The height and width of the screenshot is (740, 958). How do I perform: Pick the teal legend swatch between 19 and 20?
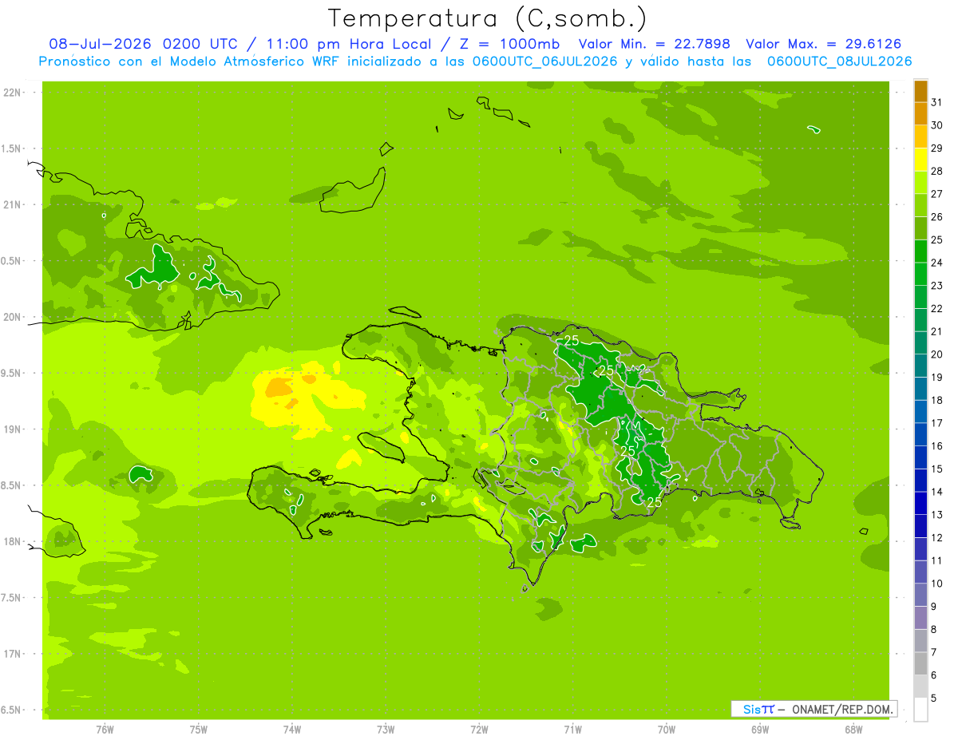click(920, 366)
